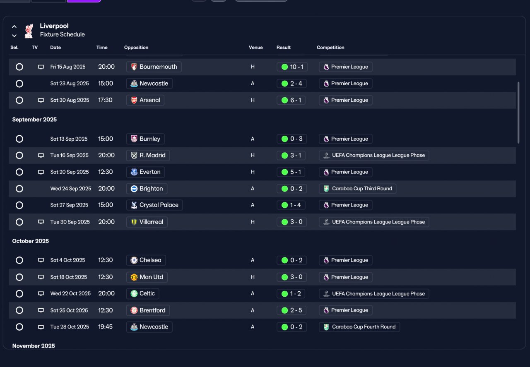Click the up chevron beside Liverpool
Image resolution: width=530 pixels, height=367 pixels.
pyautogui.click(x=14, y=26)
